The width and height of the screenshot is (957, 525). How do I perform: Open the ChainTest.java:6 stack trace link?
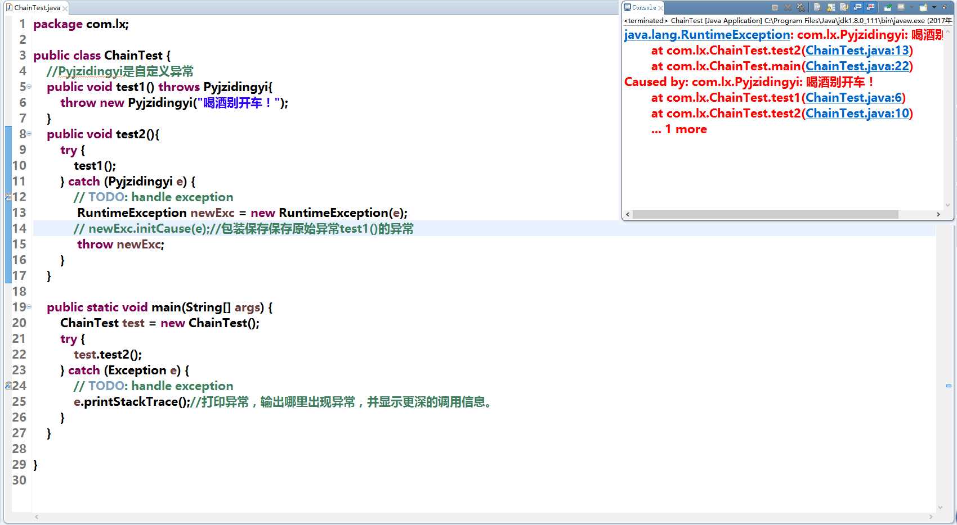(854, 98)
